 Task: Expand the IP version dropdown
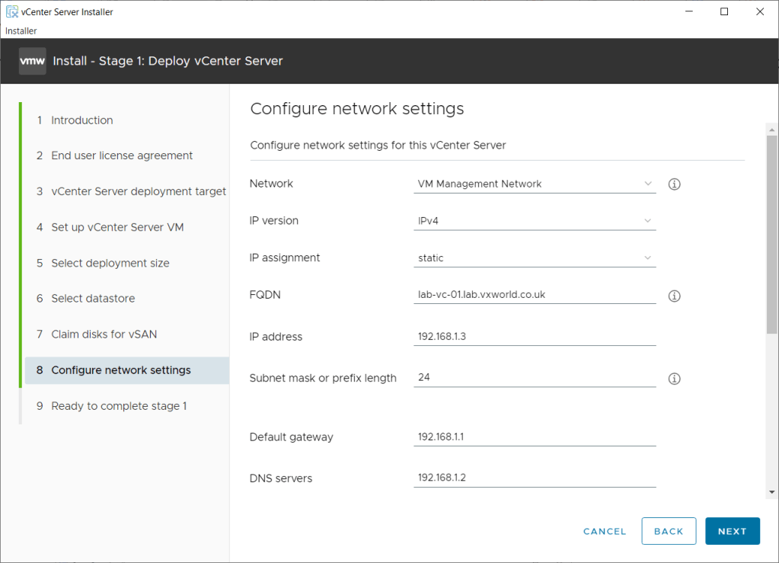tap(535, 221)
